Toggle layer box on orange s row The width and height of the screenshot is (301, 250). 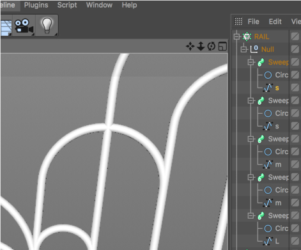click(295, 88)
